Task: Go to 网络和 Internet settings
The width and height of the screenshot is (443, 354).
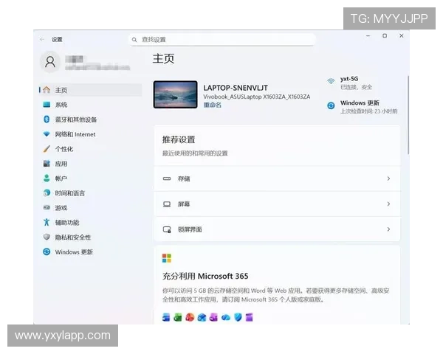Action: coord(90,134)
